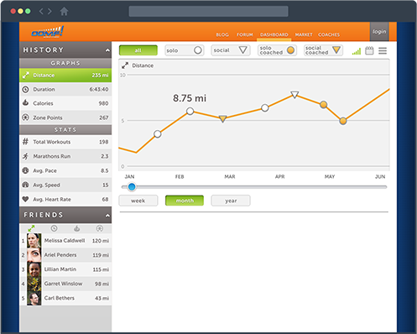
Task: Sort friends by distance arrow icon
Action: (x=31, y=228)
